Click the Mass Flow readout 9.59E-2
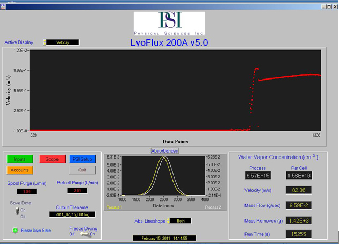Image resolution: width=339 pixels, height=244 pixels. tap(299, 205)
